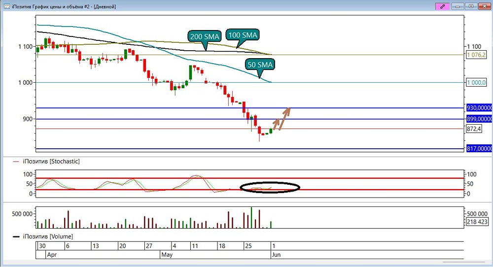
Task: Click the 930,00000 blue level label
Action: (x=479, y=108)
